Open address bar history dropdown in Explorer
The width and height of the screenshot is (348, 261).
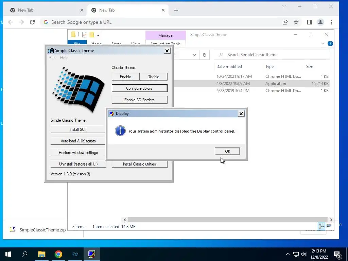[x=194, y=55]
